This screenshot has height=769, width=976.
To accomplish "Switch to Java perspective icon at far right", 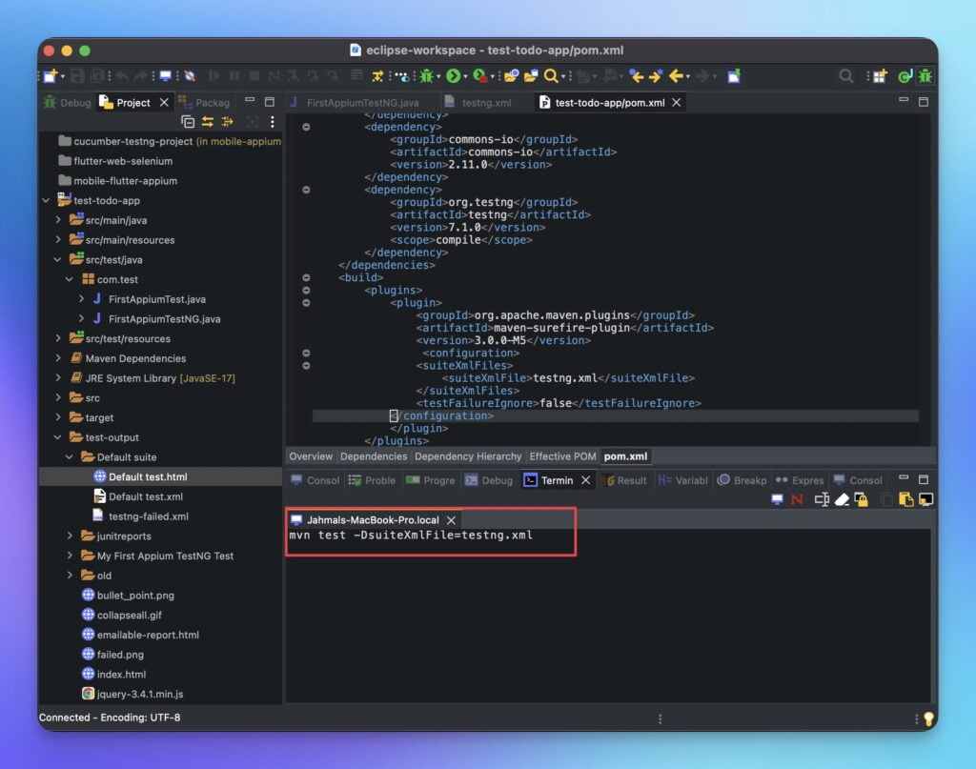I will coord(905,76).
